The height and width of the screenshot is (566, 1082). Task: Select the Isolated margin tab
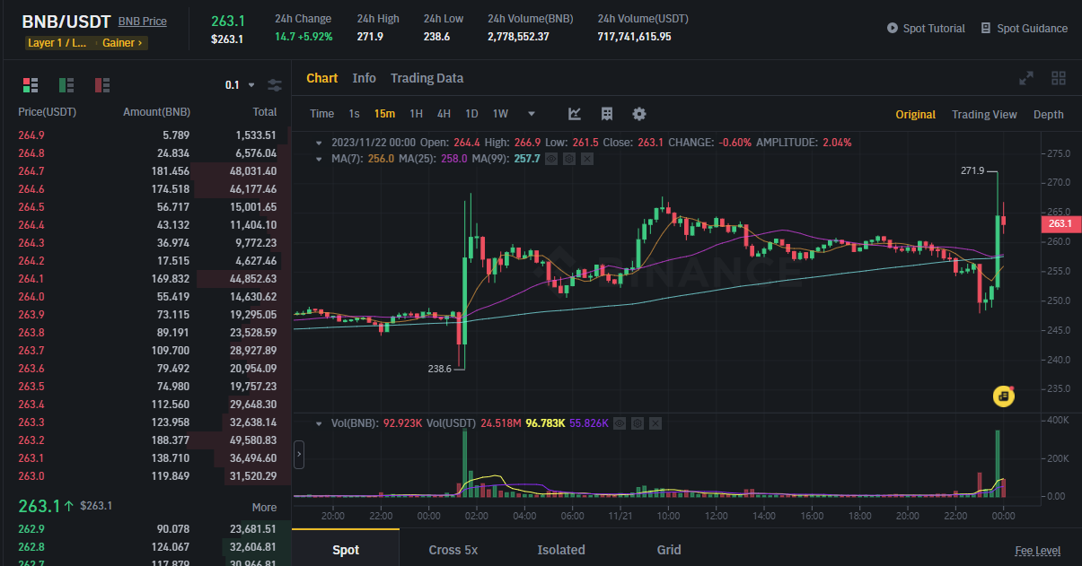(x=561, y=550)
